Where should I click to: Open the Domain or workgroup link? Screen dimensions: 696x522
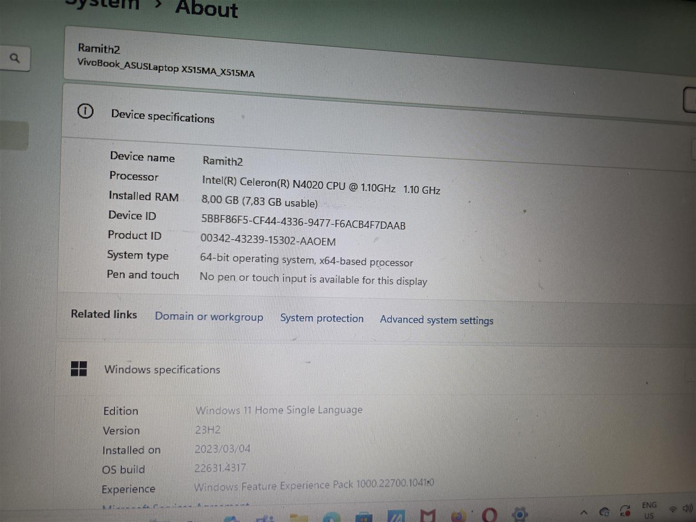[209, 316]
